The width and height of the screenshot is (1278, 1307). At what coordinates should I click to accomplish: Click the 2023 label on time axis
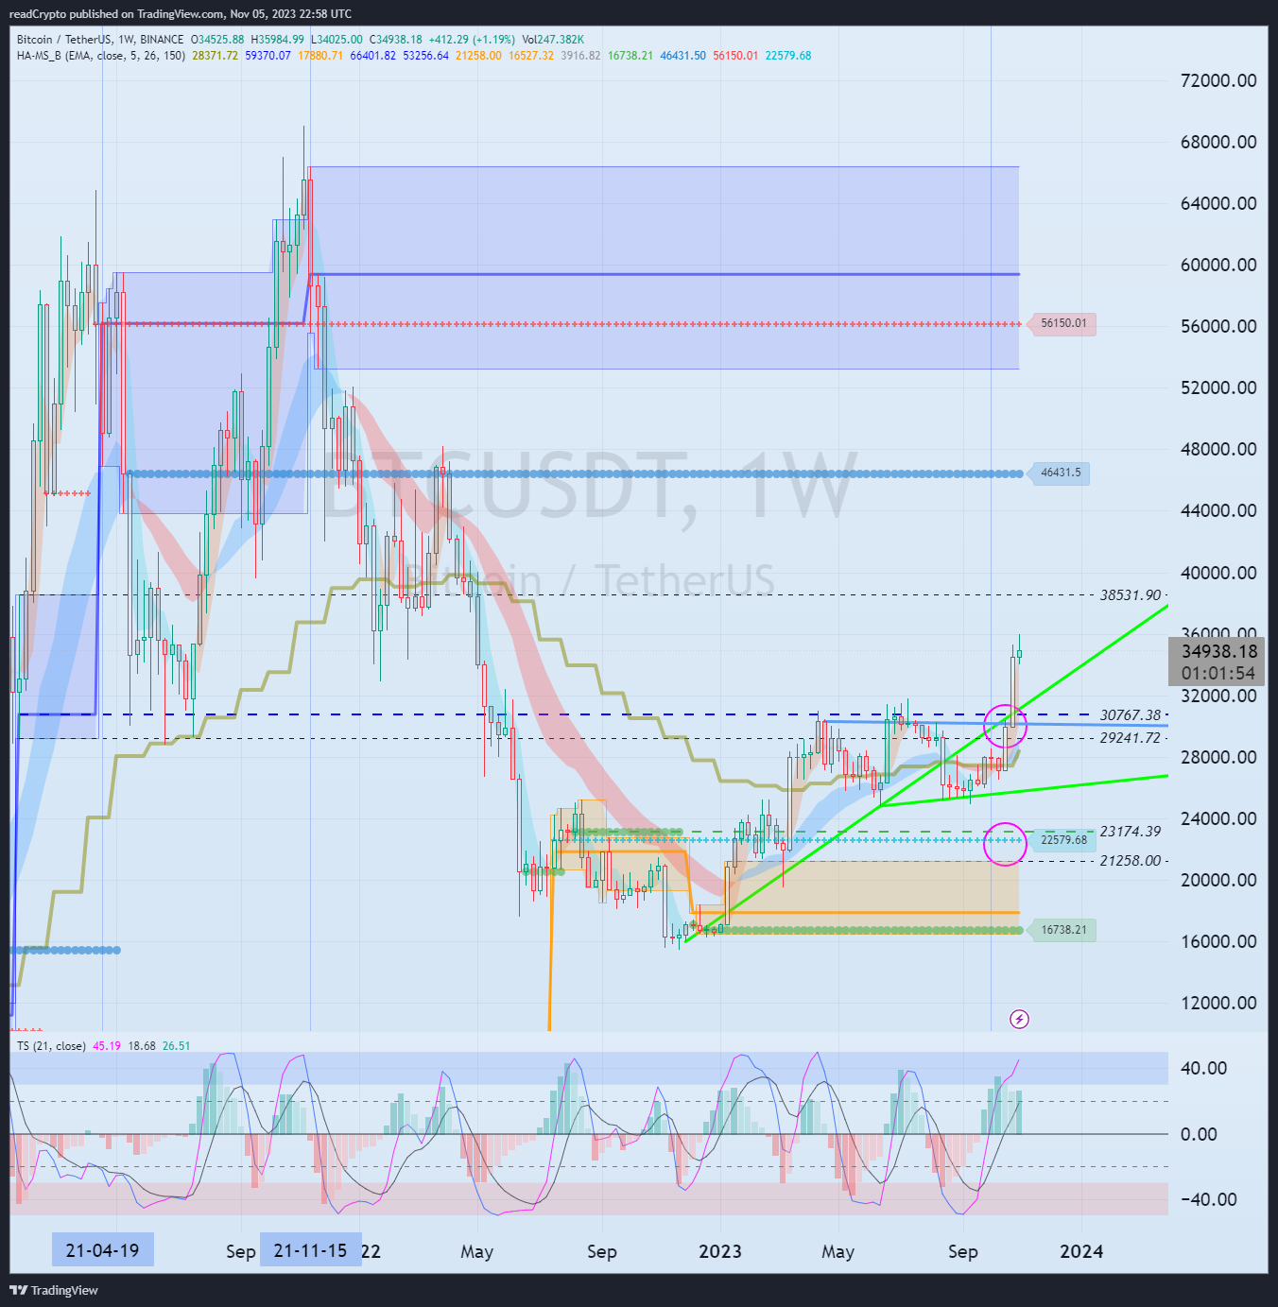720,1251
